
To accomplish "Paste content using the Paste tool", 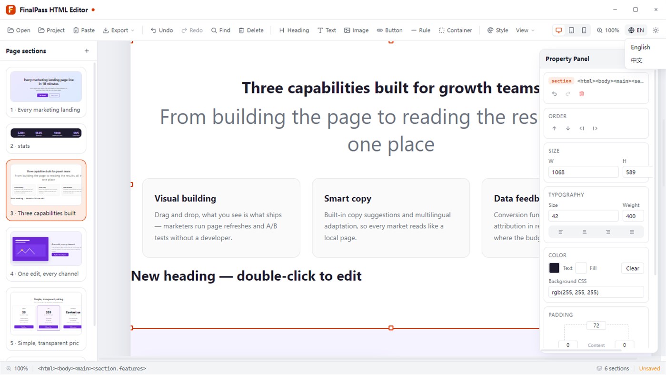I will tap(84, 30).
